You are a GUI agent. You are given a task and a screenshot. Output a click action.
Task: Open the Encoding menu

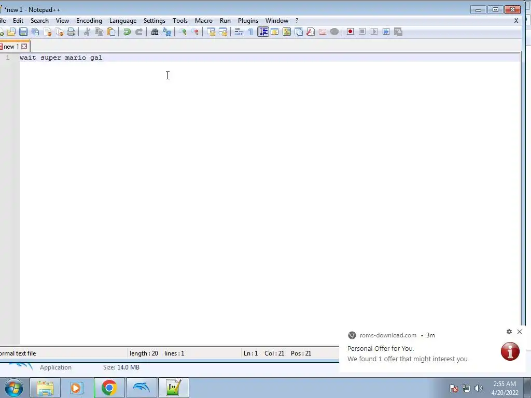(x=89, y=21)
